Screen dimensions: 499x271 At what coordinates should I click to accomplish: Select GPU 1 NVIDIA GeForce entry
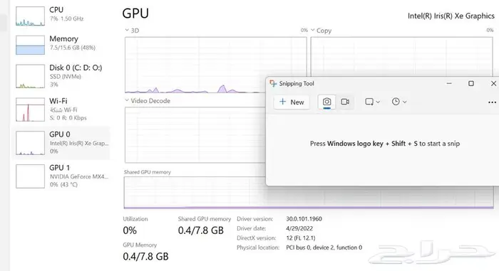point(61,176)
